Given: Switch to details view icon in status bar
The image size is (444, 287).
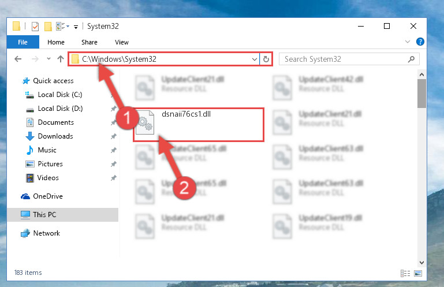Looking at the screenshot, I should [405, 273].
